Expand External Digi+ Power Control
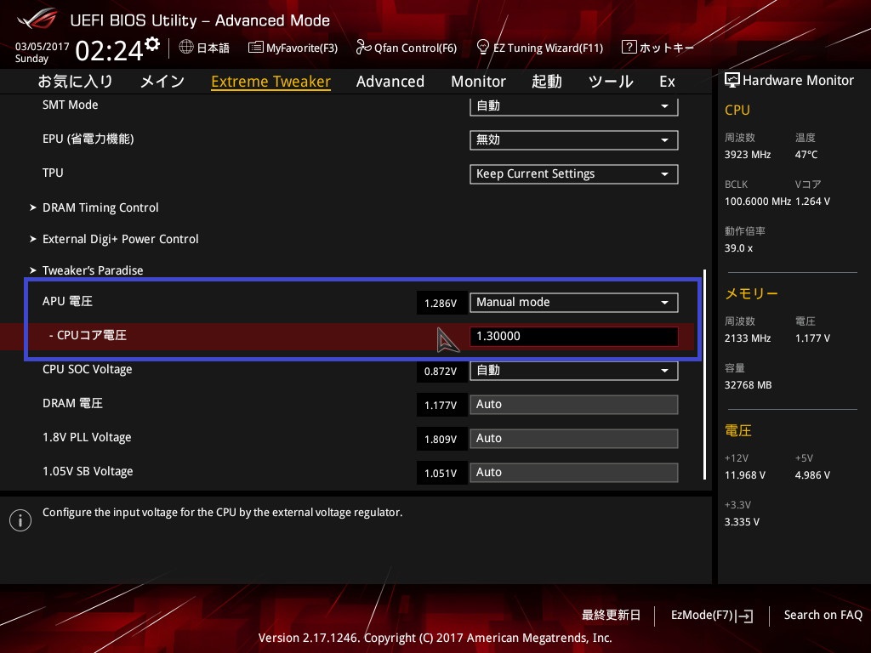871x653 pixels. click(114, 239)
